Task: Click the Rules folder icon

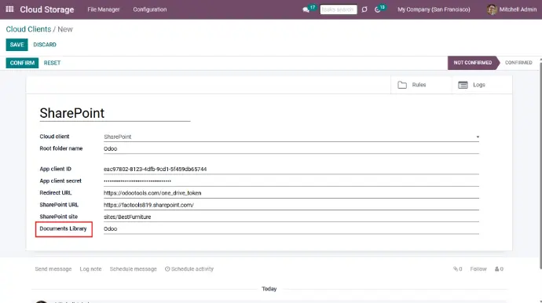Action: 402,85
